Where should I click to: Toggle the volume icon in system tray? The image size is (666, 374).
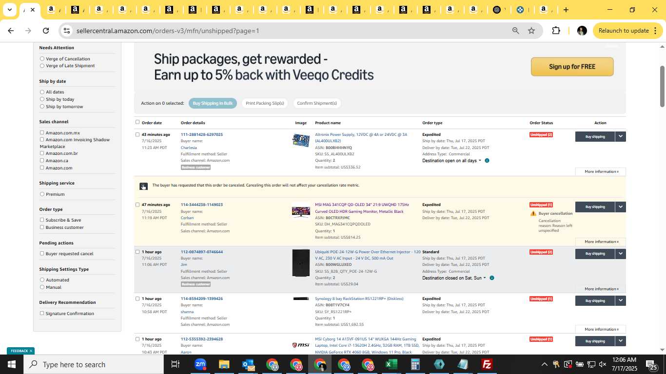(603, 364)
